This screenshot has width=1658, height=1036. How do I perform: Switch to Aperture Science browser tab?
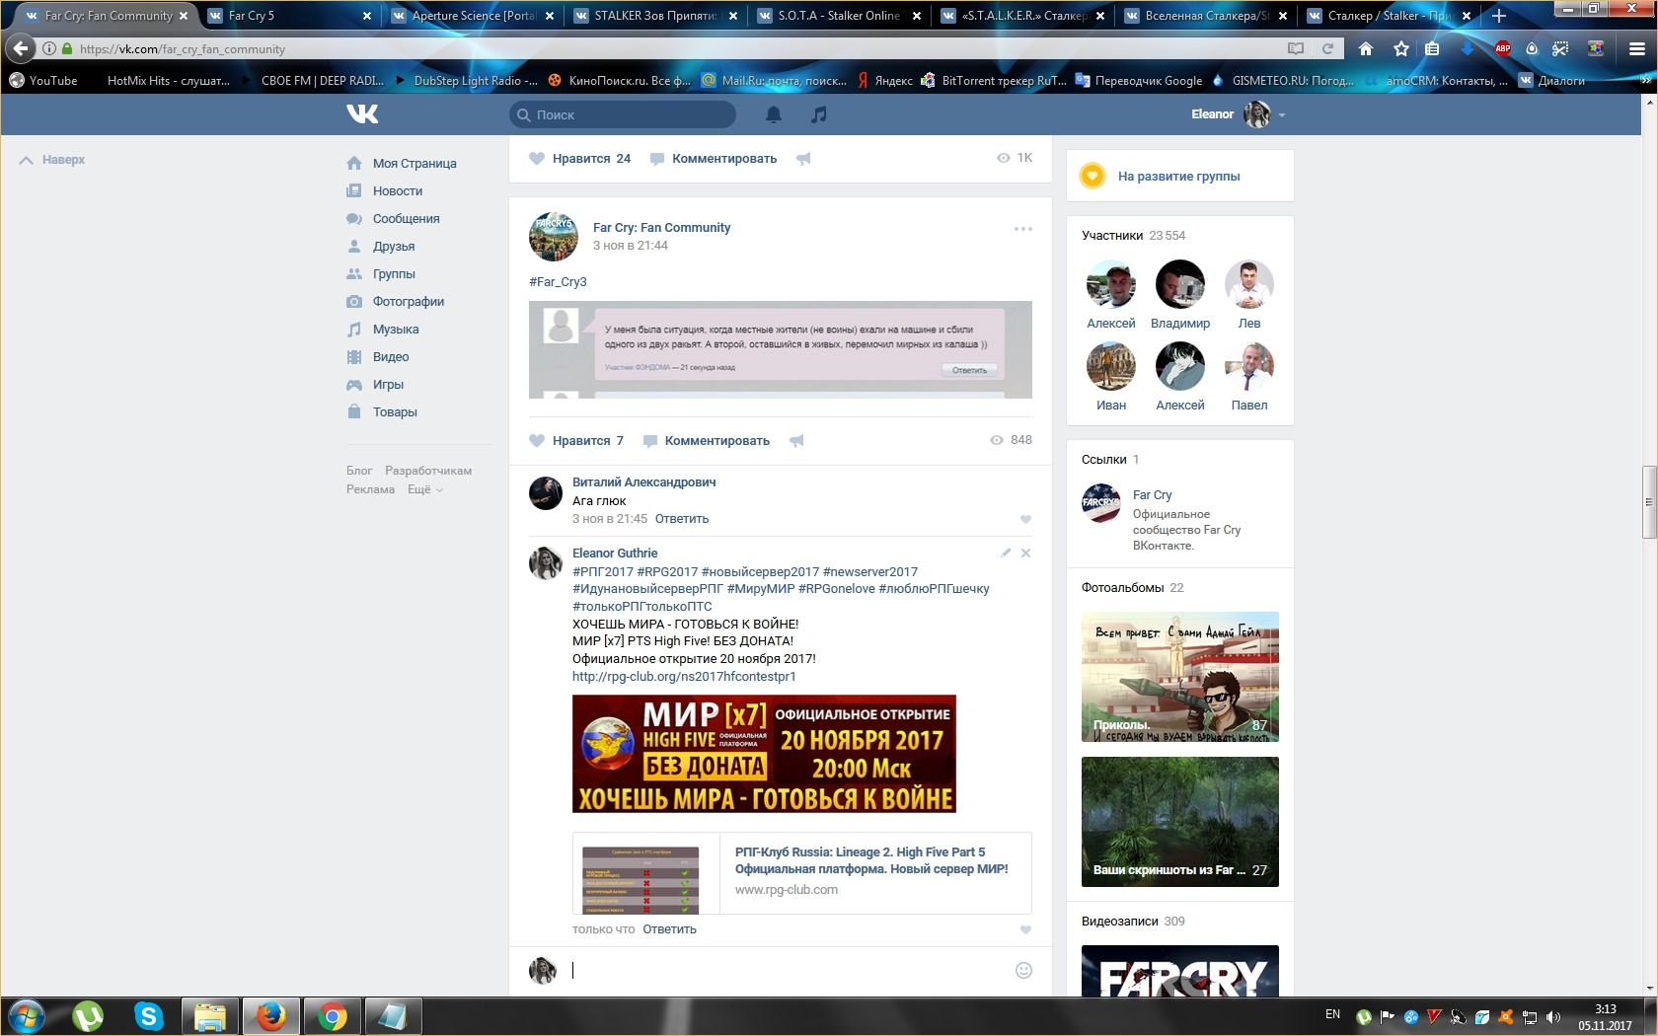pyautogui.click(x=474, y=16)
